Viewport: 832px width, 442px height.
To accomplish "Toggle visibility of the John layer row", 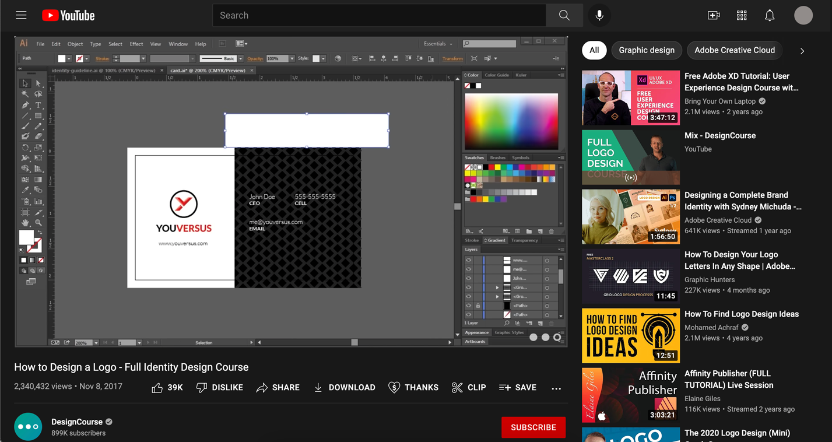I will coord(468,279).
